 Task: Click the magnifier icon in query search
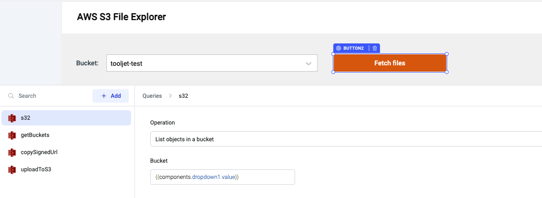tap(11, 96)
